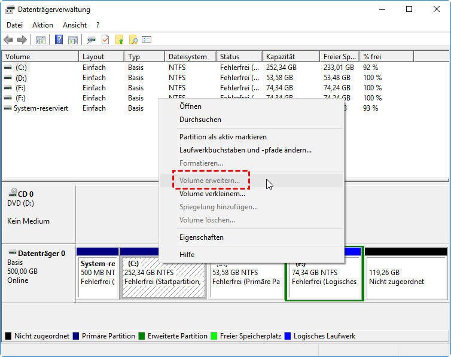The width and height of the screenshot is (451, 357).
Task: Click the drive icon beside System-reserviert
Action: coord(8,108)
